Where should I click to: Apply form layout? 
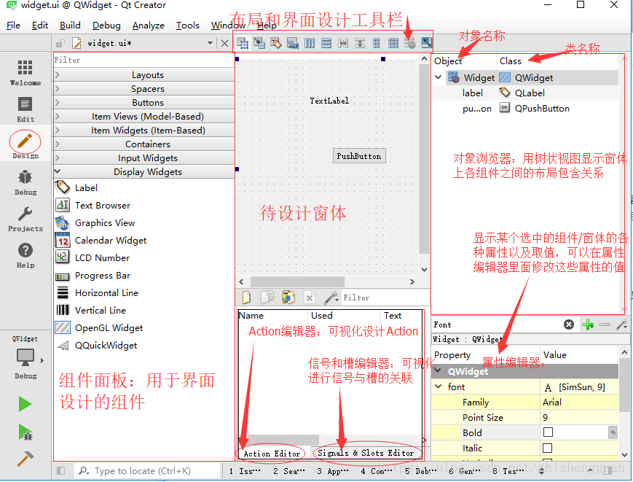377,43
